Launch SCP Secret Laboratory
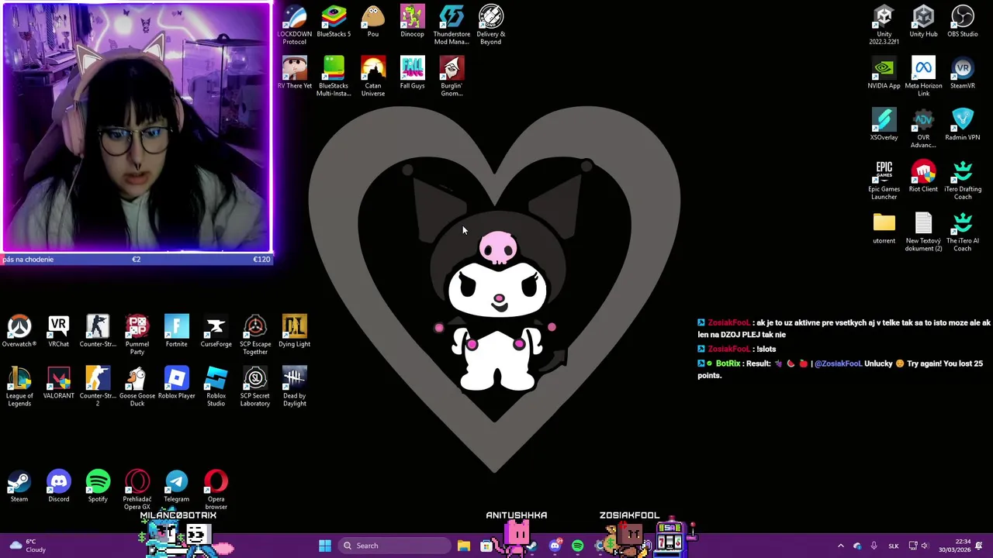The image size is (993, 558). (255, 387)
